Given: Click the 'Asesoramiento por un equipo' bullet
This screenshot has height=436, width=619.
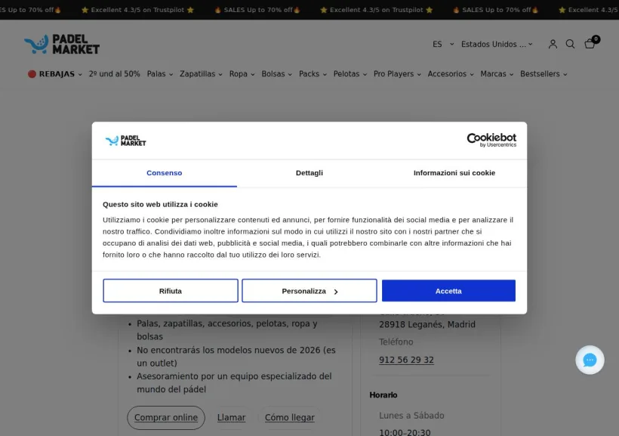Looking at the screenshot, I should tap(234, 382).
